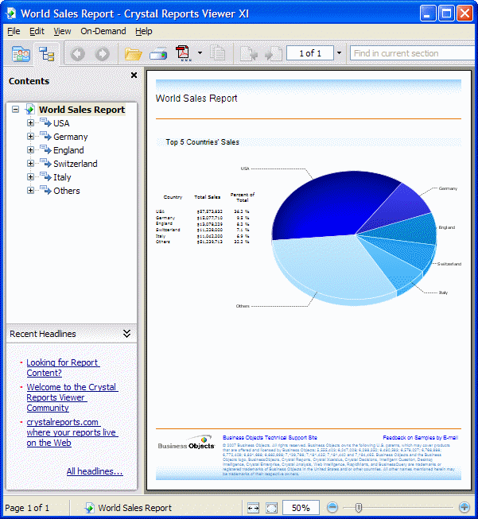
Task: Click the Business Objects logo
Action: coord(186,443)
